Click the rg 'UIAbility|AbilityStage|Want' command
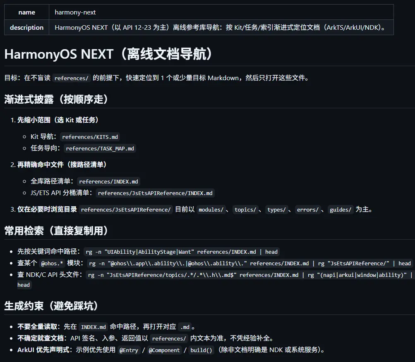Image resolution: width=415 pixels, height=362 pixels. tap(182, 252)
